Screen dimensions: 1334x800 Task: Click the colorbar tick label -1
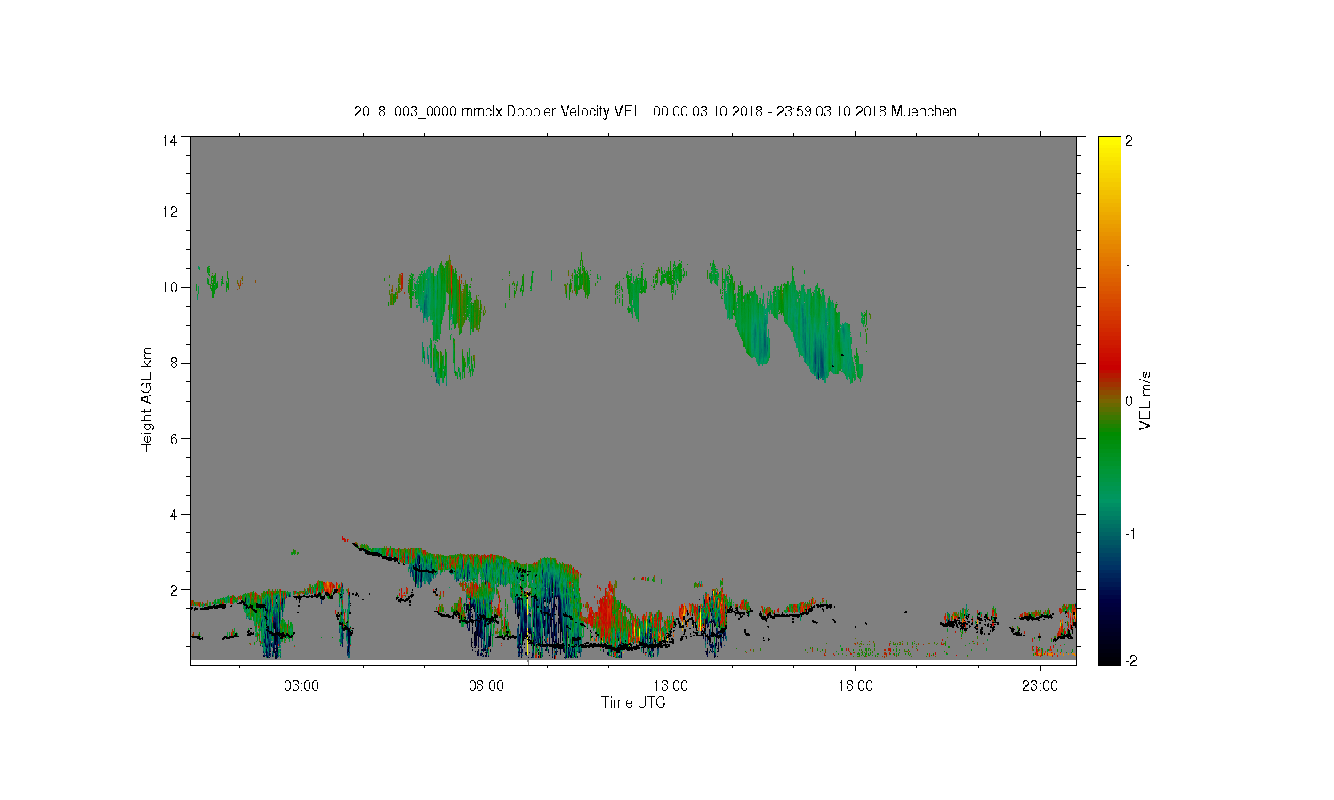(x=1129, y=533)
